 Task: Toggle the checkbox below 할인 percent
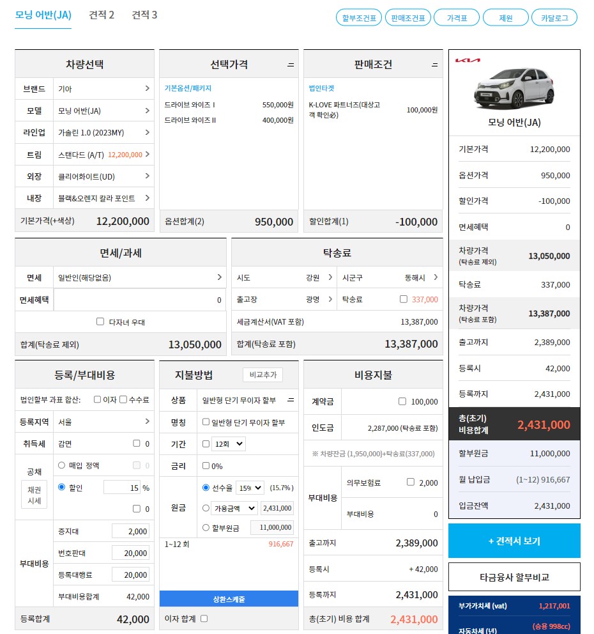(137, 509)
